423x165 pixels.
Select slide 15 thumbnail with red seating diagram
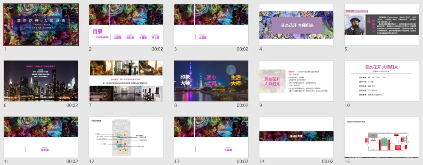coord(382,137)
